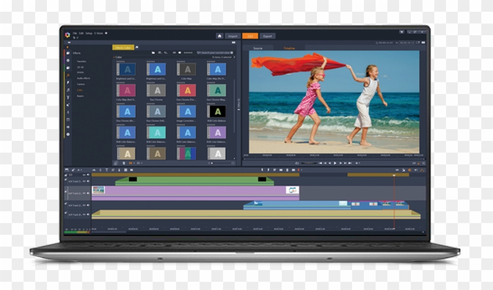Click the Titles 'T' icon in sidebar
Viewport: 493px width, 290px height.
68,97
